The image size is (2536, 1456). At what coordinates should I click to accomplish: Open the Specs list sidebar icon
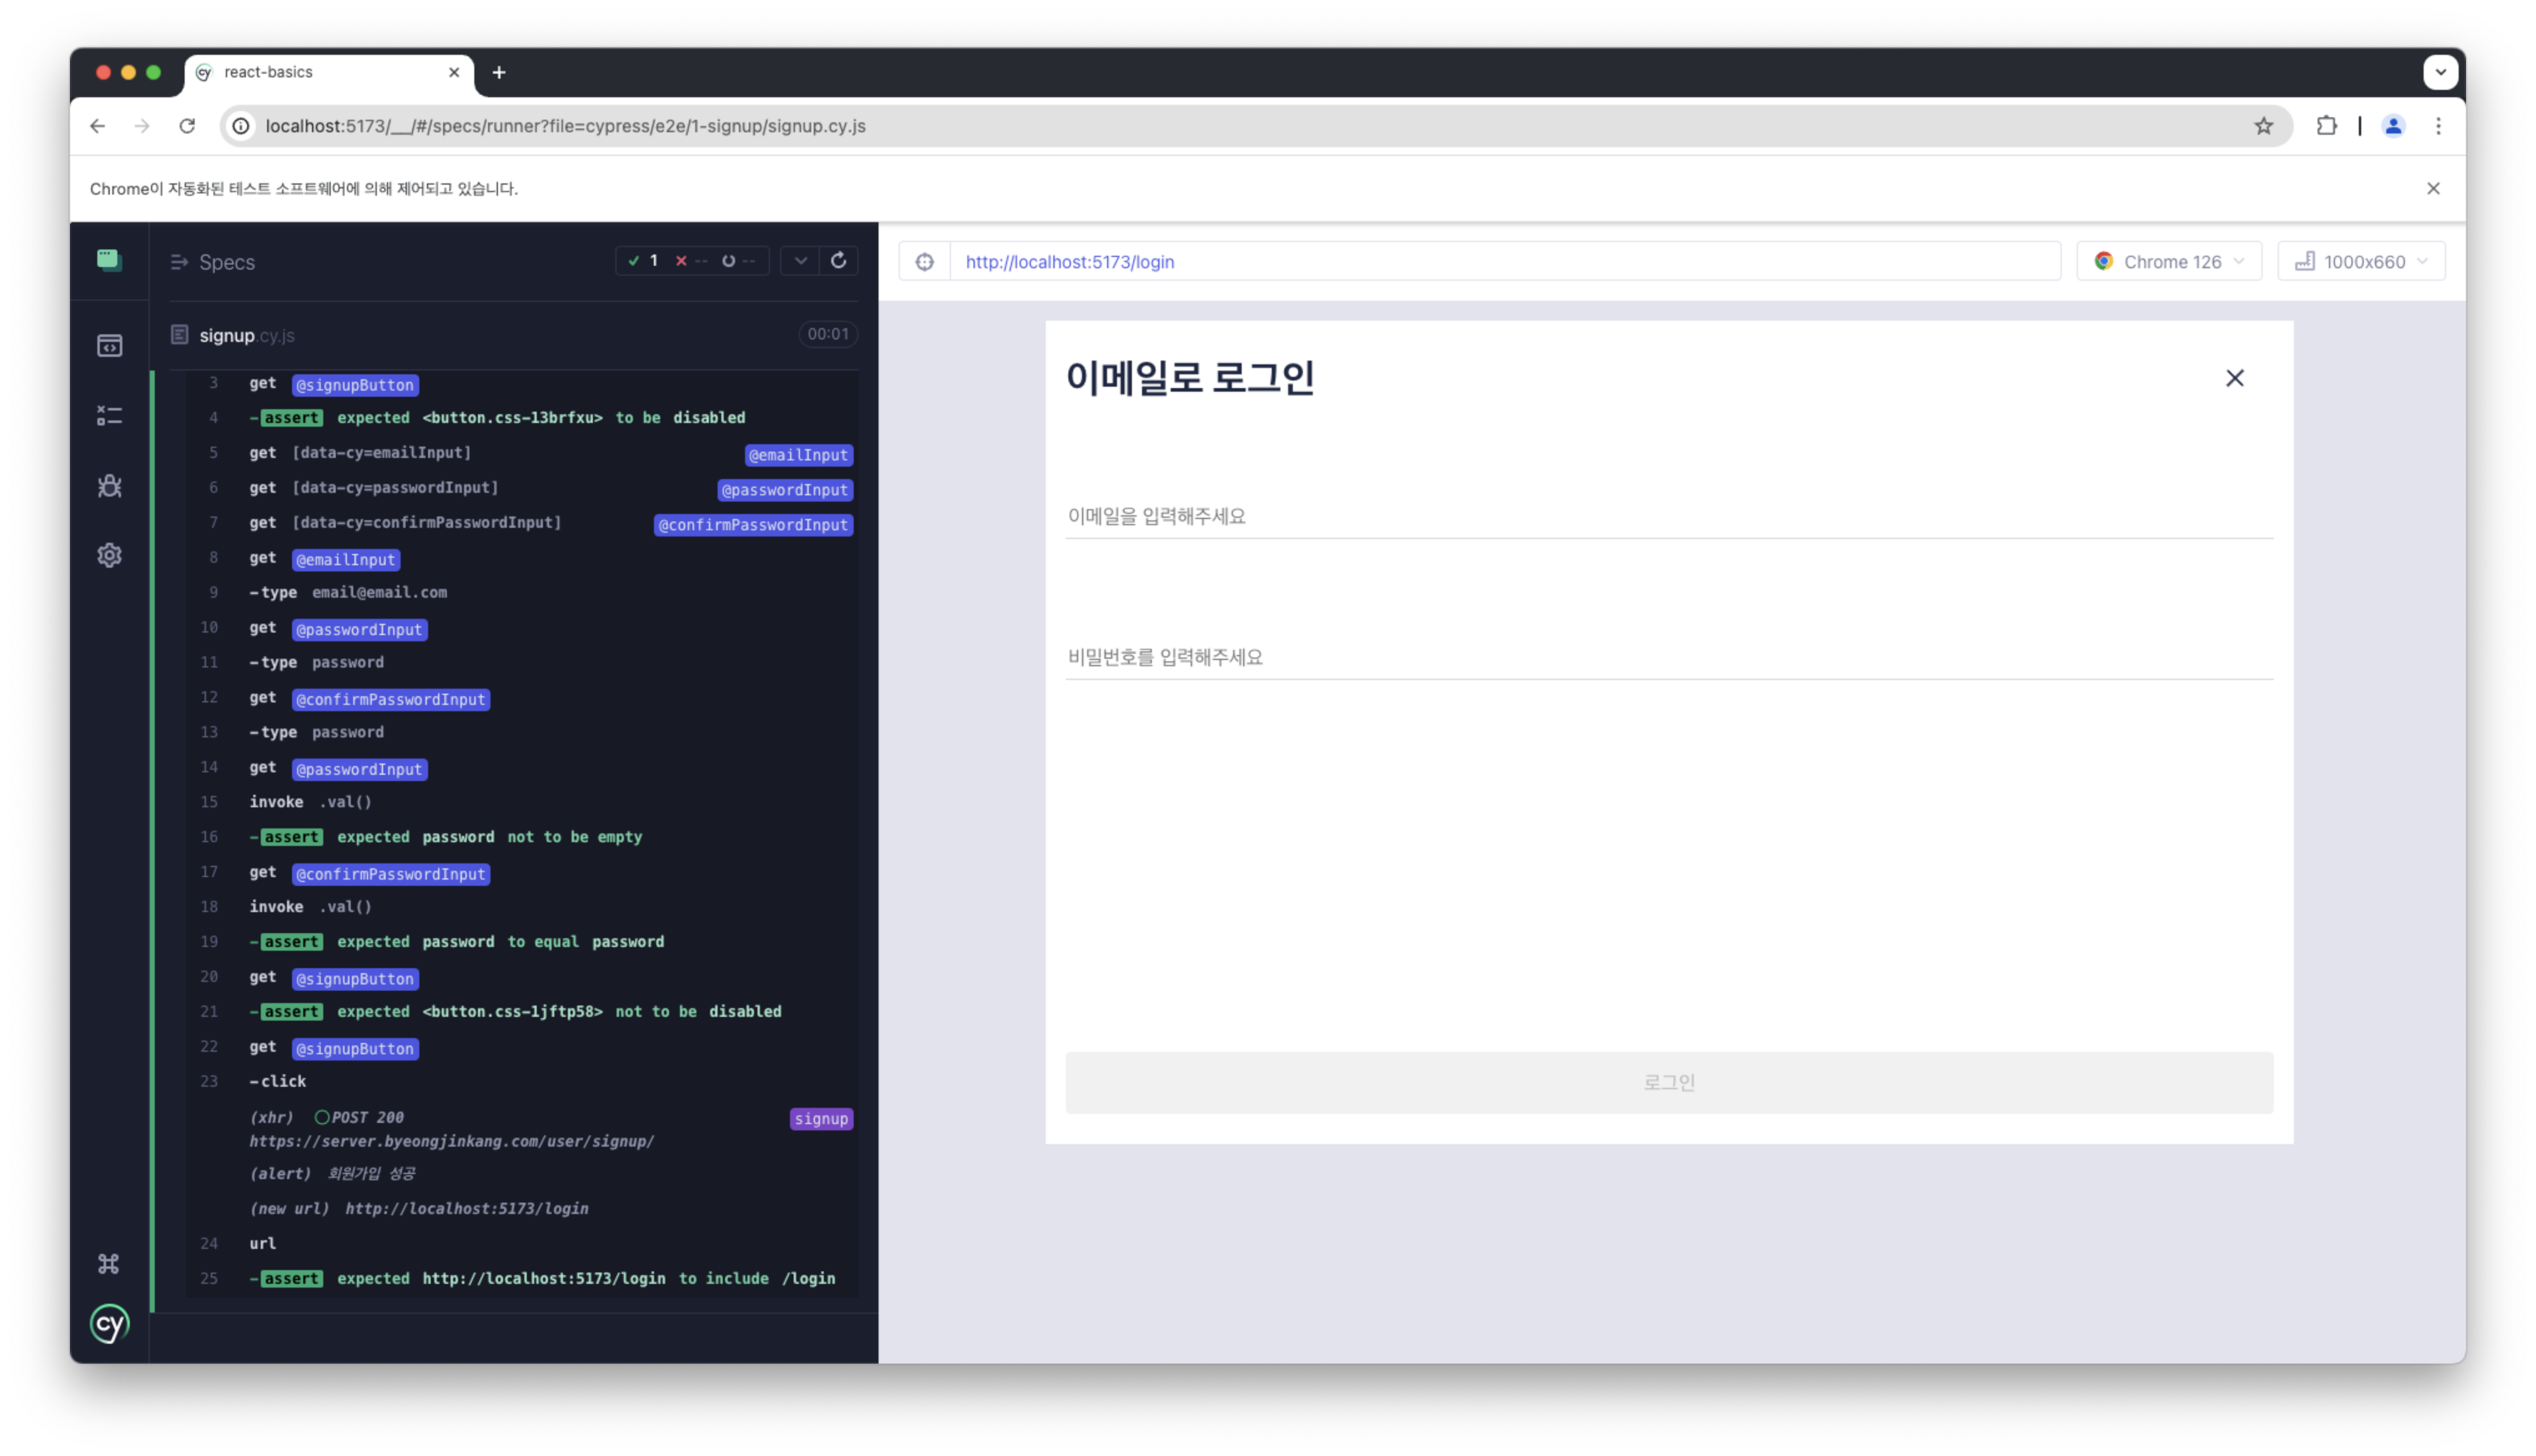109,346
